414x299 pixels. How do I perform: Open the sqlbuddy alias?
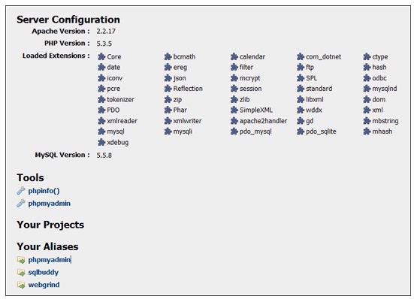[44, 273]
